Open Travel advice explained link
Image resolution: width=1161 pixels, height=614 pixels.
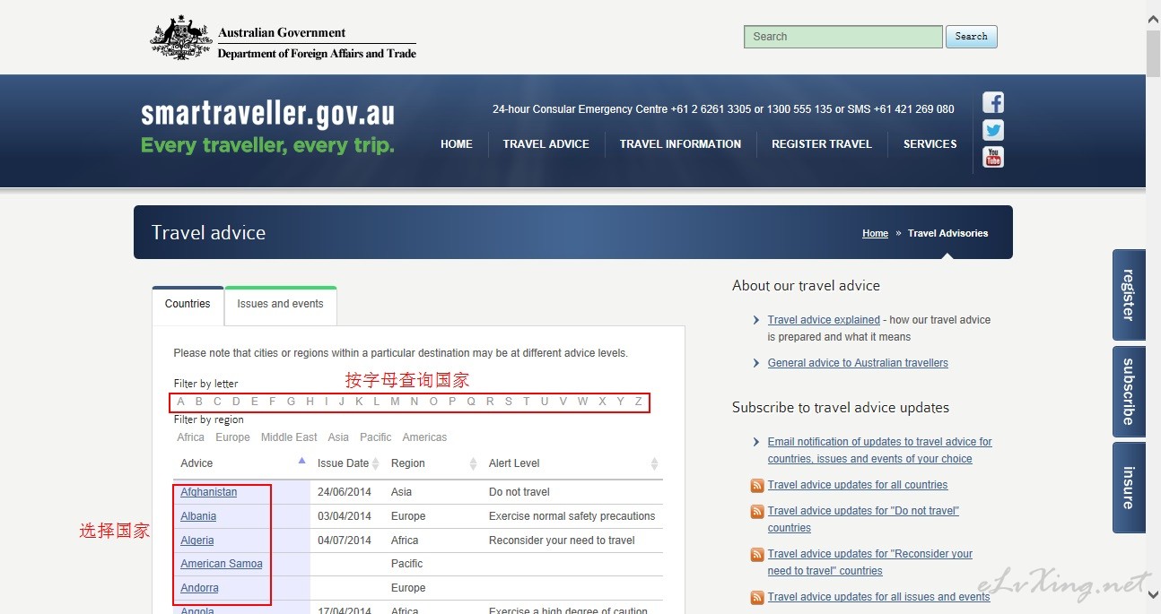824,320
